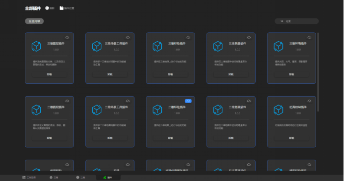Click the cloud icon on 二维图层插件 card
Viewport: 344px width, 181px height.
click(x=68, y=101)
